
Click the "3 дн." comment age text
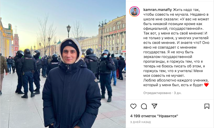pyautogui.click(x=178, y=93)
